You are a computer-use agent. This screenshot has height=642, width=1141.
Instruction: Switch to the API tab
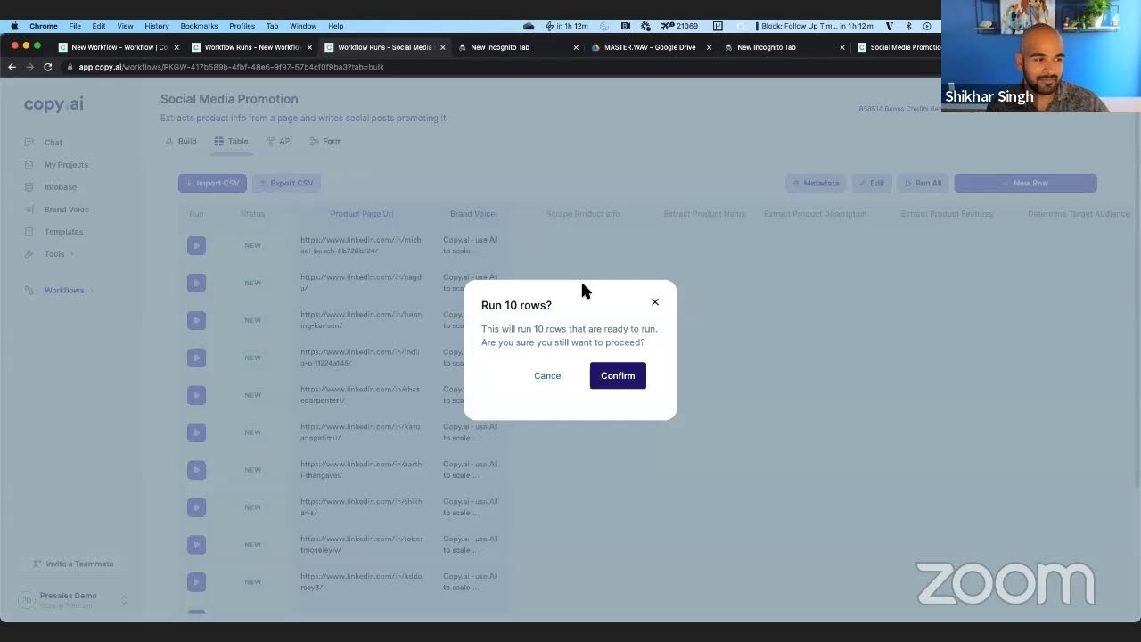point(279,142)
